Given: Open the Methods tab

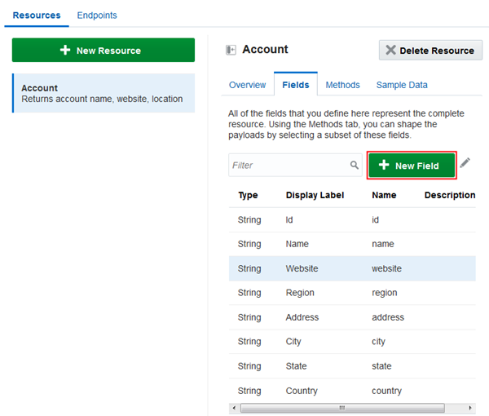Looking at the screenshot, I should click(x=342, y=85).
